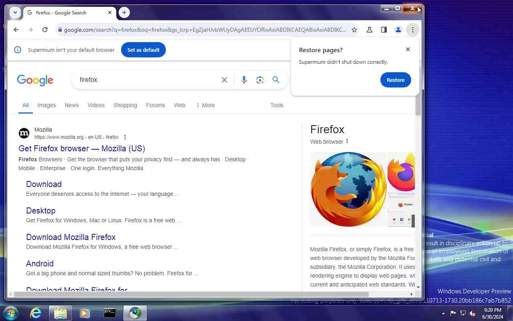Click the muted volume tray icon
This screenshot has height=321, width=513.
click(473, 313)
